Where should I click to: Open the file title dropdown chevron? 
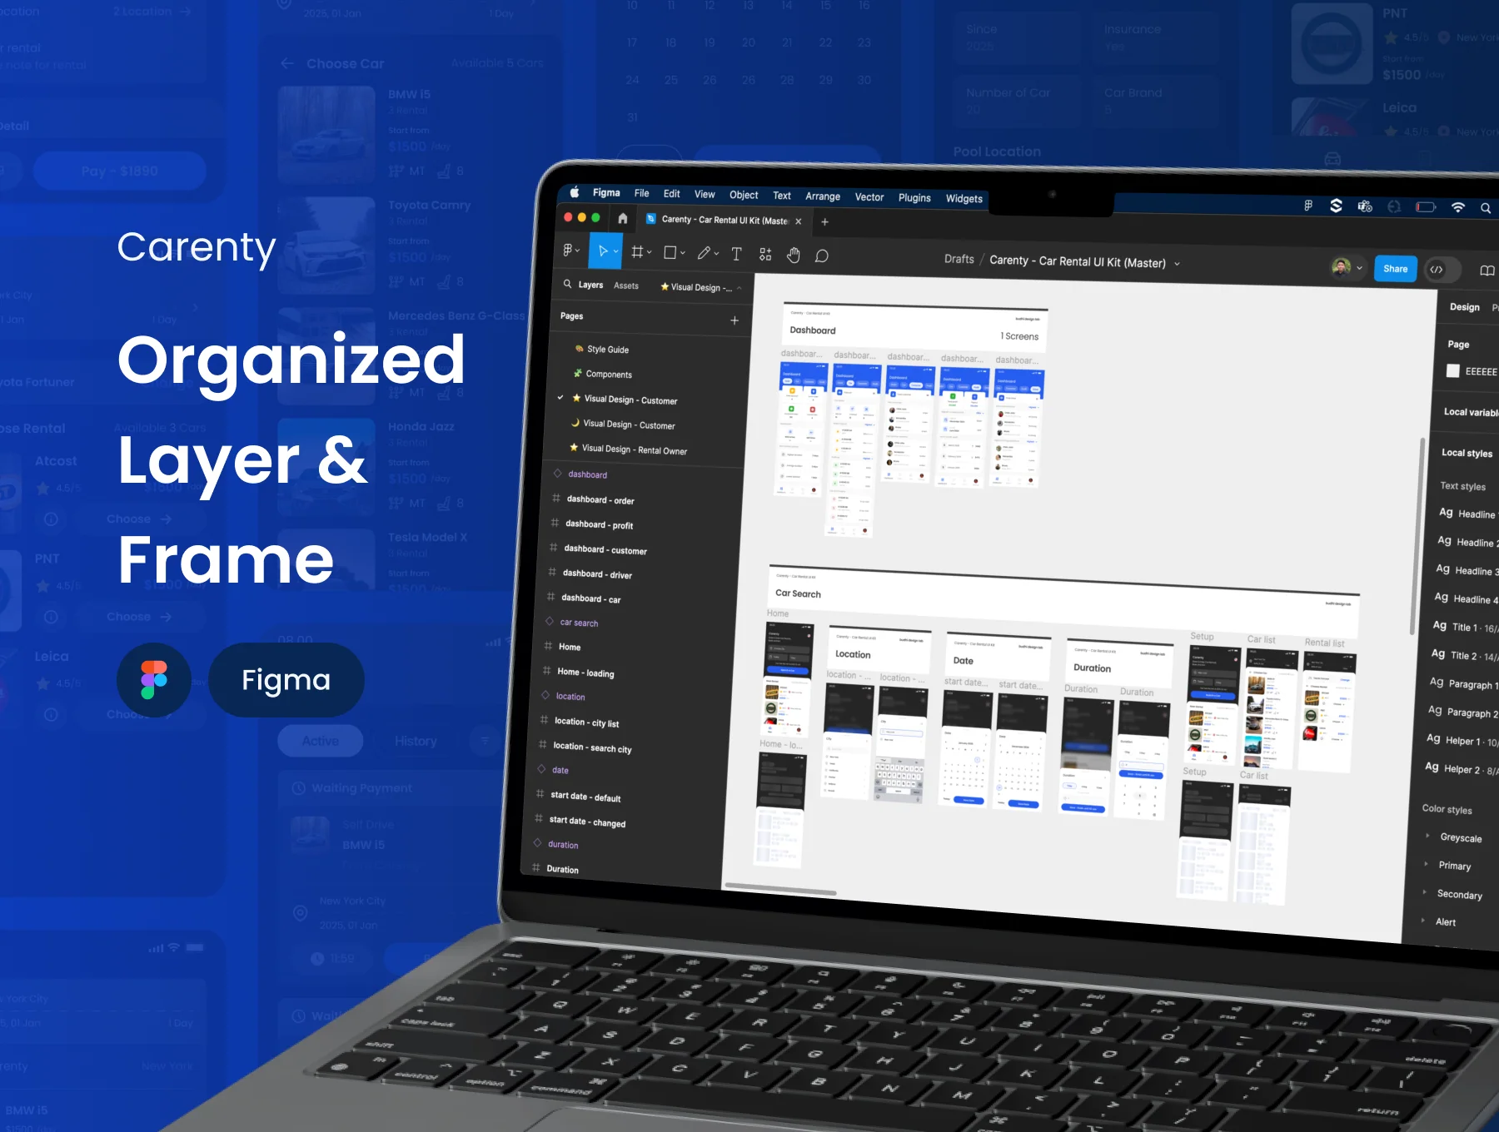(x=1177, y=264)
